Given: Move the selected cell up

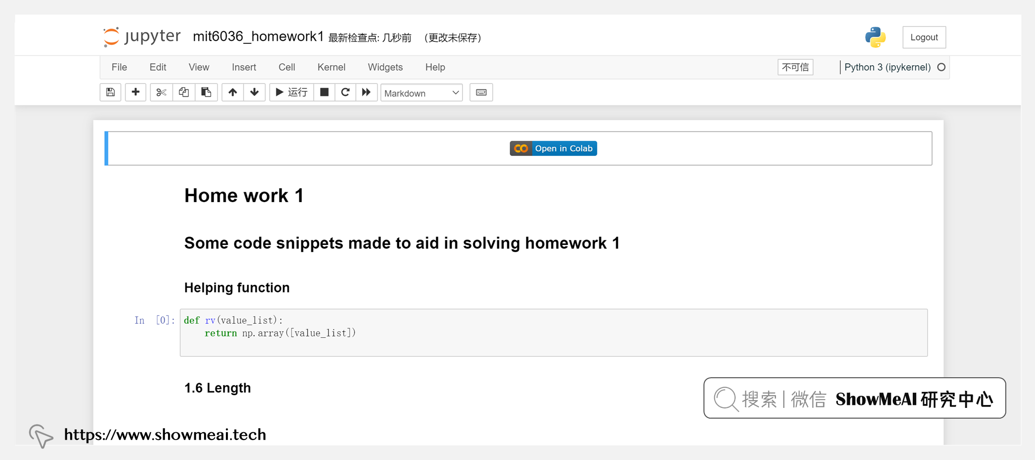Looking at the screenshot, I should pyautogui.click(x=232, y=92).
